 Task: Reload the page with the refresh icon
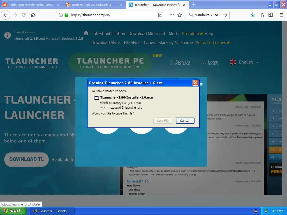24,15
